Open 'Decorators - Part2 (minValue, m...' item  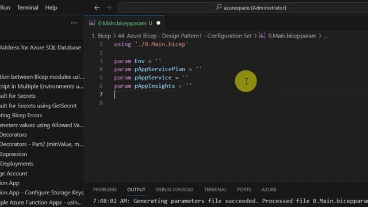(42, 144)
